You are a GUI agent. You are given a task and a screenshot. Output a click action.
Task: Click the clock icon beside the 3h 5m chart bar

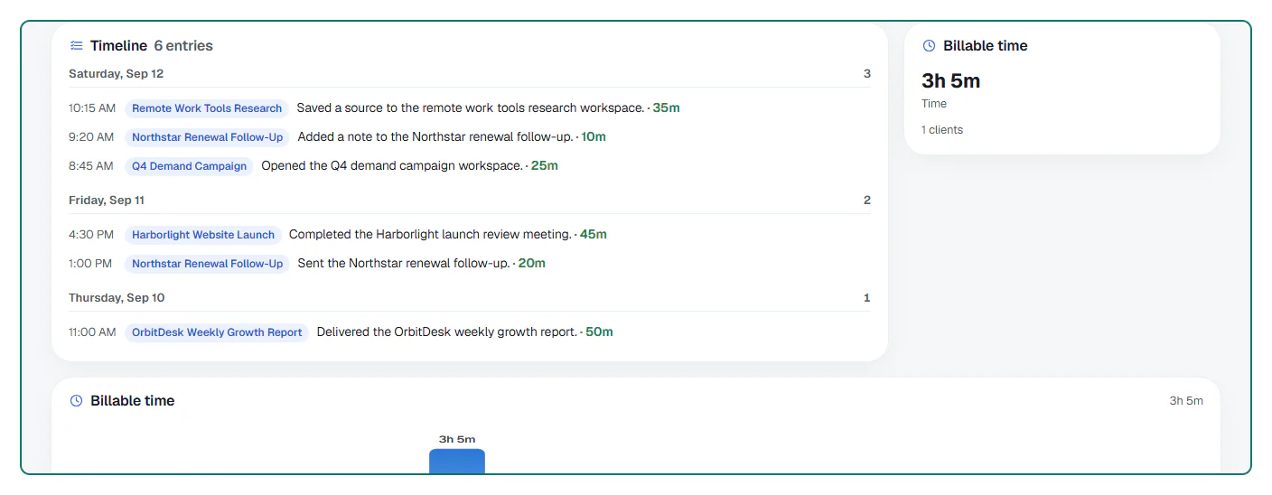(77, 401)
